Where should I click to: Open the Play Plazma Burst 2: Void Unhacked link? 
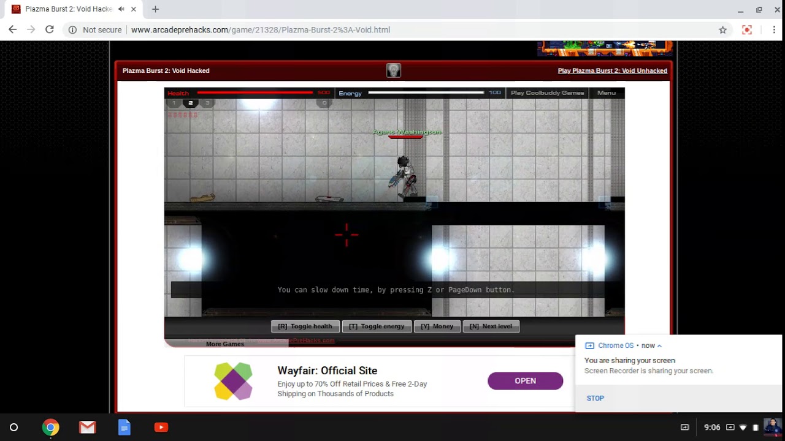(612, 70)
